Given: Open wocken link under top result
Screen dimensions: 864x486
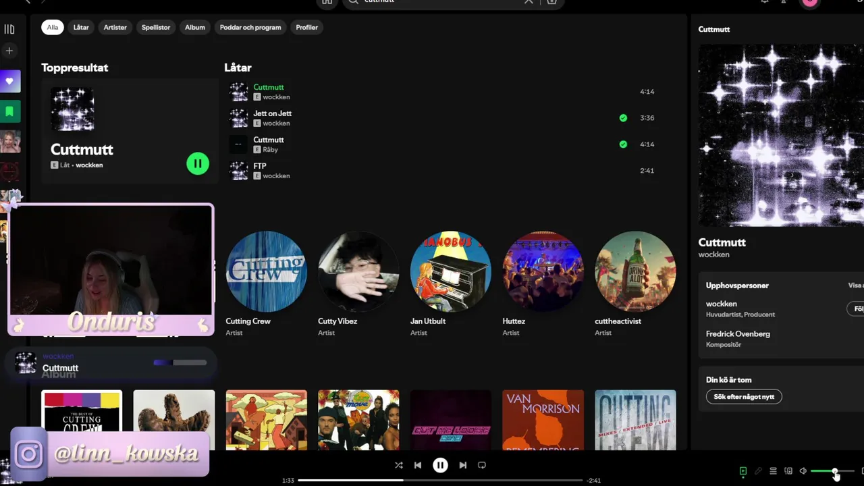Looking at the screenshot, I should tap(89, 165).
